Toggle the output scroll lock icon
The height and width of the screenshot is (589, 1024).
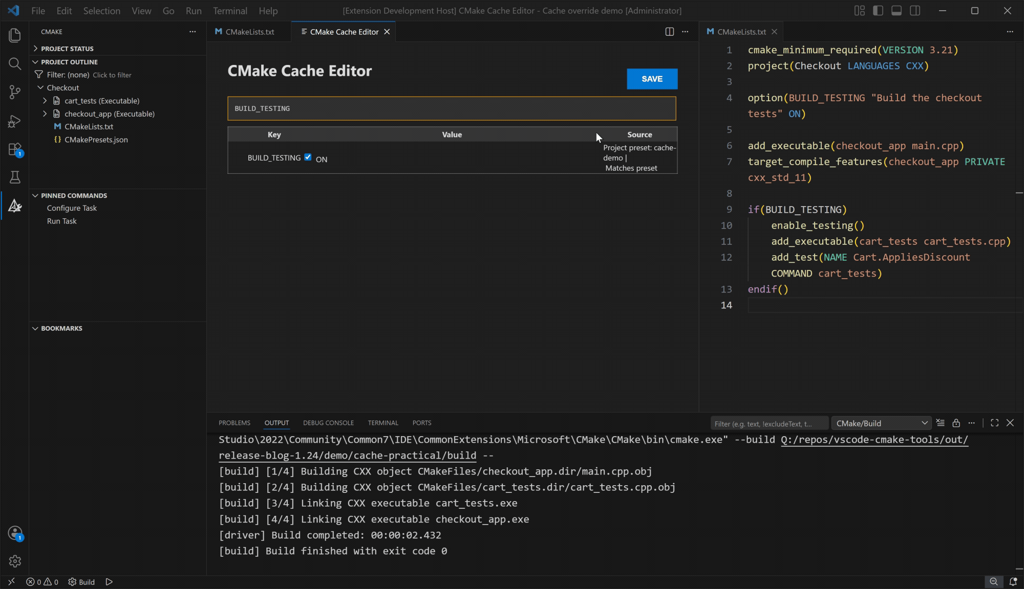(x=956, y=423)
